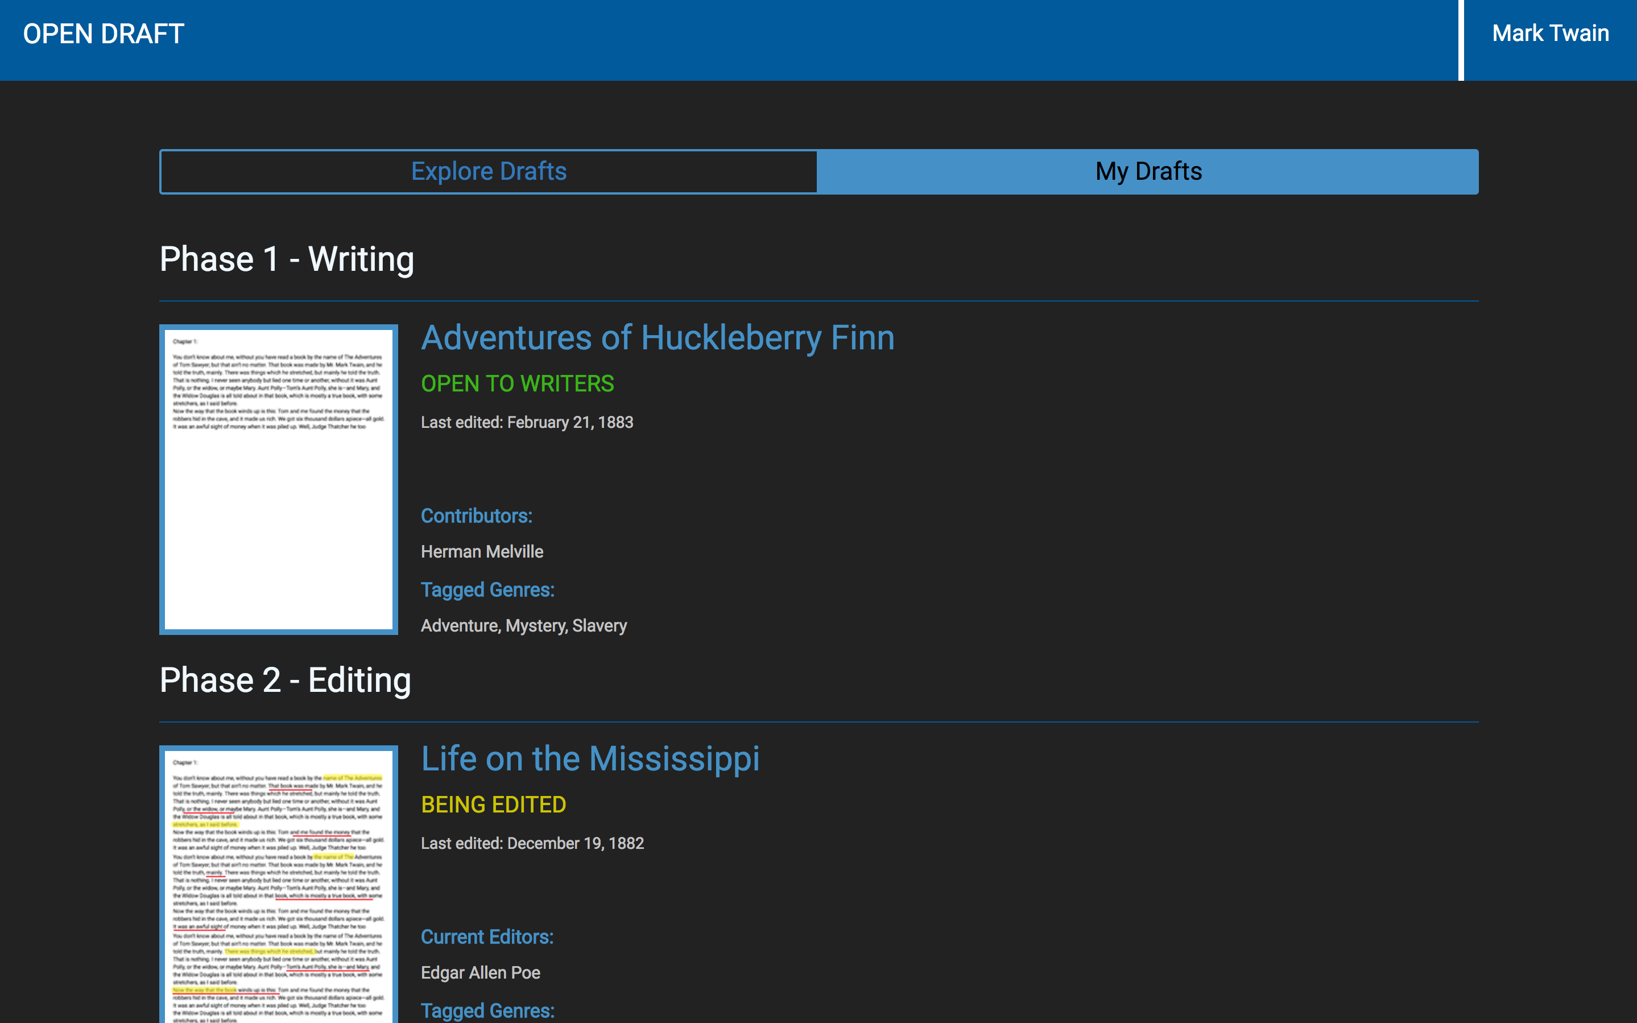Click editor Edgar Allen Poe

[x=480, y=972]
